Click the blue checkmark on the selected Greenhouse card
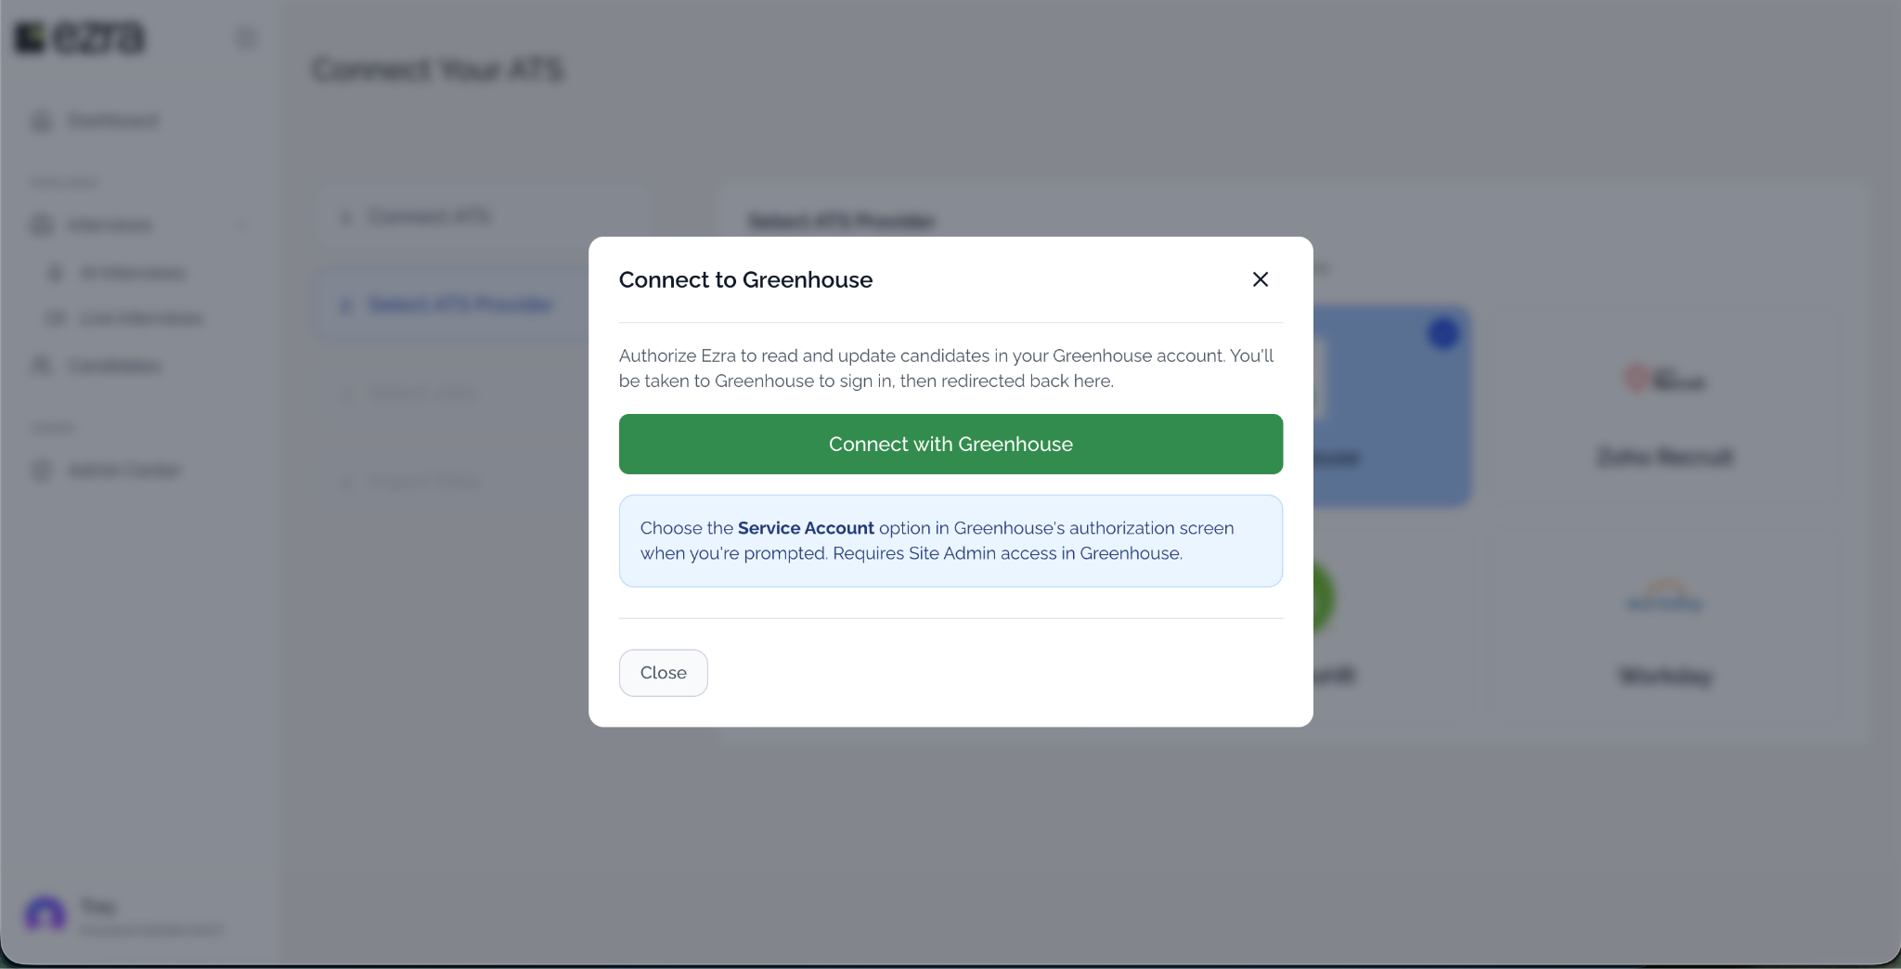This screenshot has width=1901, height=969. coord(1443,333)
